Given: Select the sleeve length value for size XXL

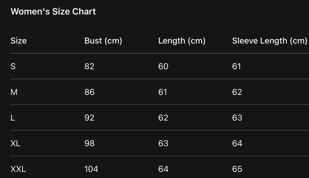Looking at the screenshot, I should pos(237,169).
